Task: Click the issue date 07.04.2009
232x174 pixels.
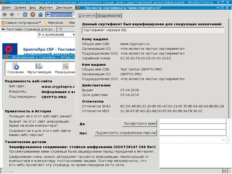Action: (x=129, y=90)
